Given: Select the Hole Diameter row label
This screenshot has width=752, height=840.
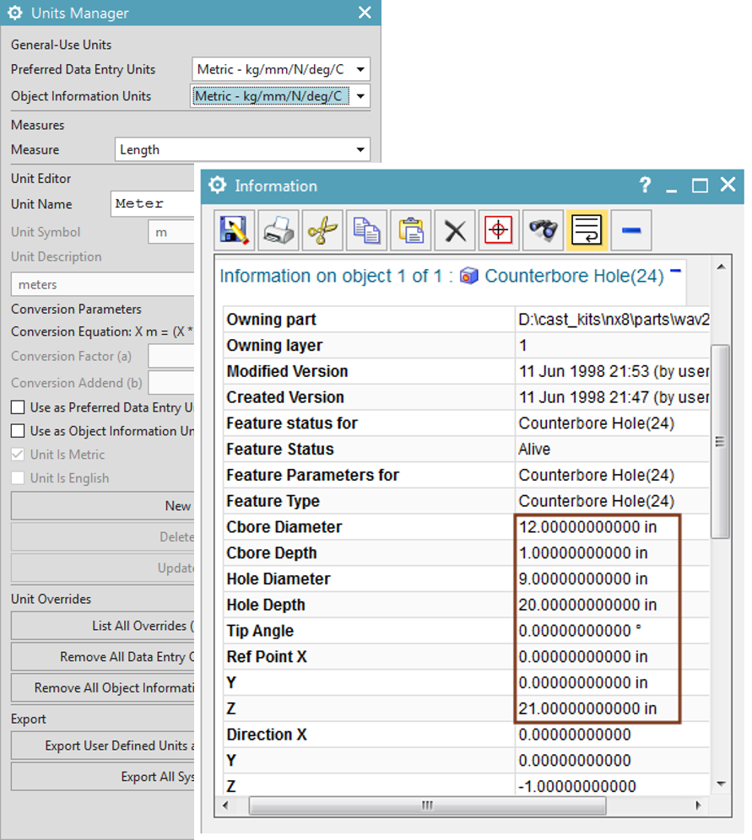Looking at the screenshot, I should (279, 579).
